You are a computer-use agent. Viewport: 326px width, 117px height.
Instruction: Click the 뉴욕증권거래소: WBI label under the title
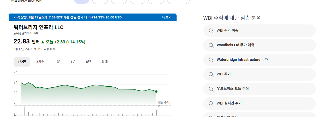click(x=26, y=33)
